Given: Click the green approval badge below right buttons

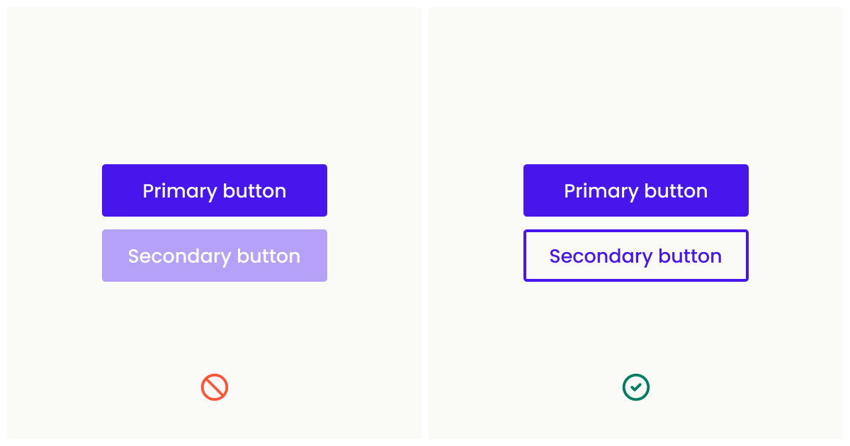Looking at the screenshot, I should pyautogui.click(x=635, y=387).
